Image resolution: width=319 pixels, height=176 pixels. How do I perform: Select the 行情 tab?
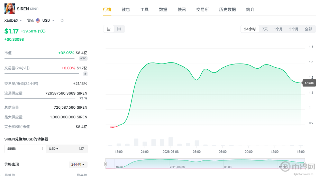click(x=107, y=10)
